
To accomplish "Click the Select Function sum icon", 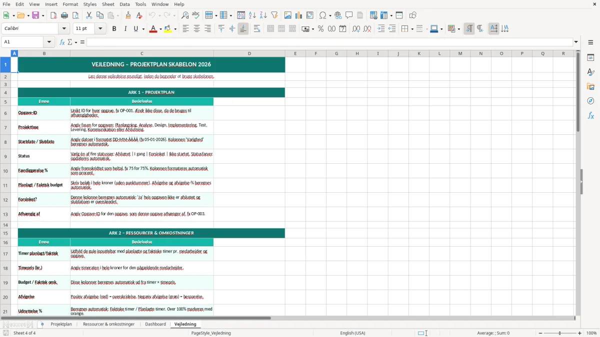I will pyautogui.click(x=70, y=42).
